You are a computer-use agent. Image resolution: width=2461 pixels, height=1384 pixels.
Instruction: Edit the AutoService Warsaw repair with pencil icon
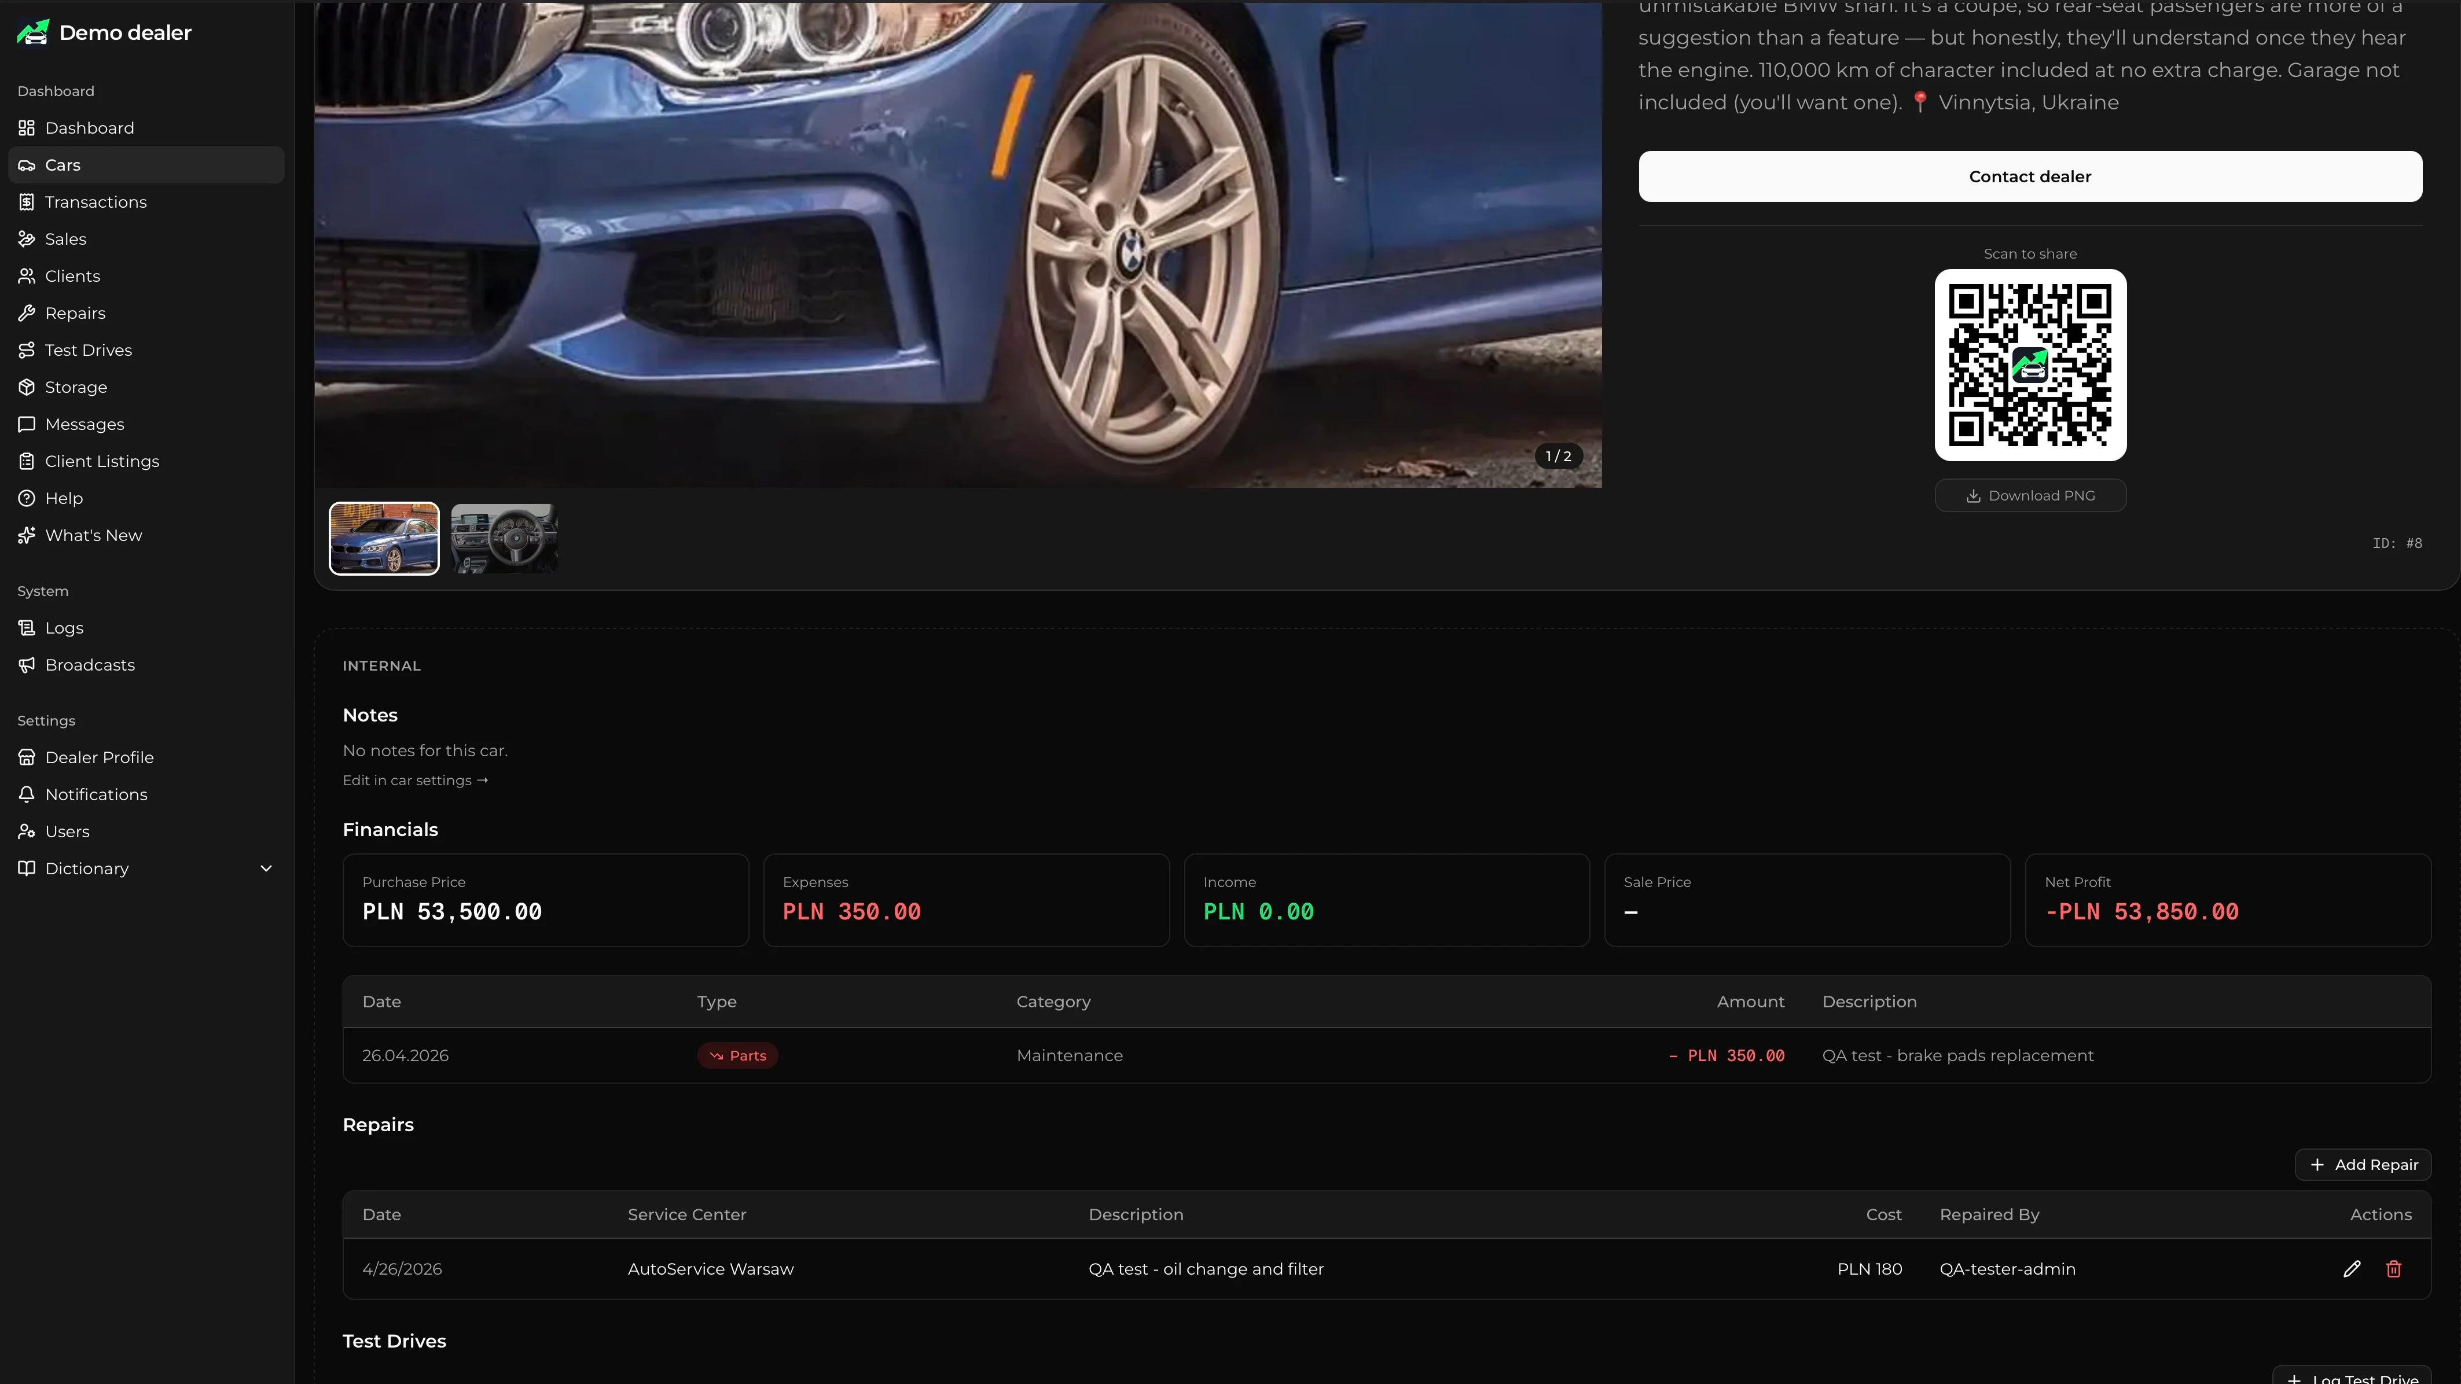click(x=2352, y=1269)
